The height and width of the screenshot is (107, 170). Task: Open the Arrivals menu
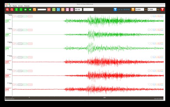[20, 6]
